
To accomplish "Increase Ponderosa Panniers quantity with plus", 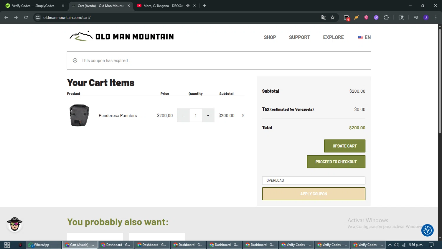I will (x=208, y=115).
